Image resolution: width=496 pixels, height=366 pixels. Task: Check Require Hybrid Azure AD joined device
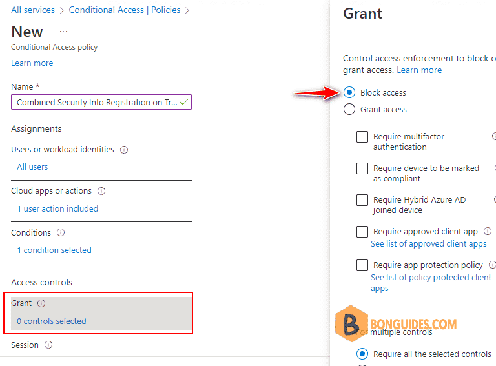362,200
